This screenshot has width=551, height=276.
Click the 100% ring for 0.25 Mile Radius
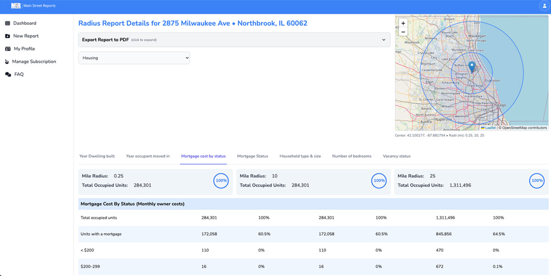221,180
